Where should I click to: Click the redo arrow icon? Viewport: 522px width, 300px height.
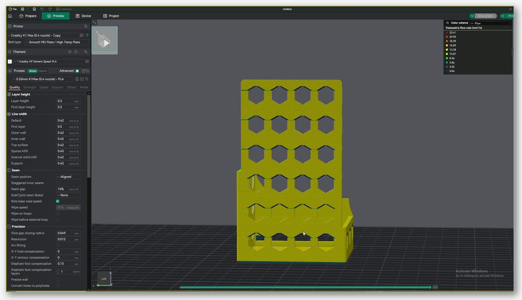[x=50, y=9]
